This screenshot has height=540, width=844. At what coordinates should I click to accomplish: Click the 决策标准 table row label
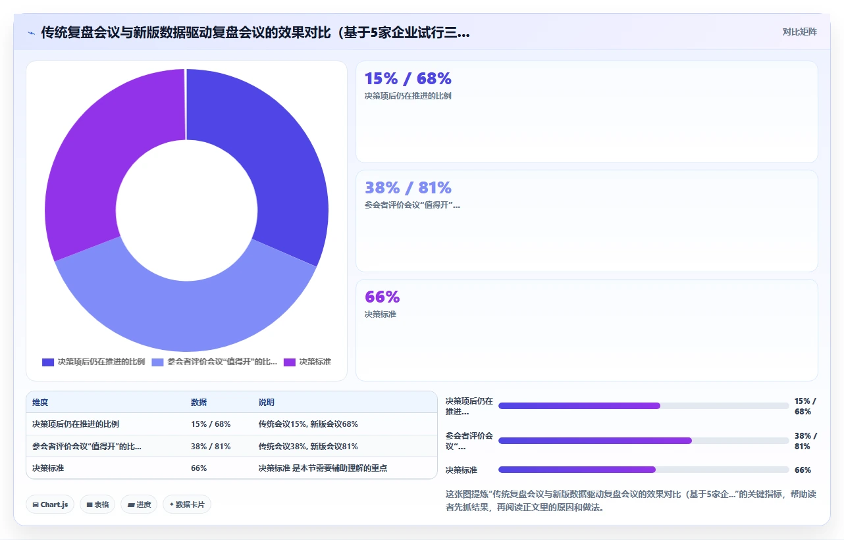(48, 468)
